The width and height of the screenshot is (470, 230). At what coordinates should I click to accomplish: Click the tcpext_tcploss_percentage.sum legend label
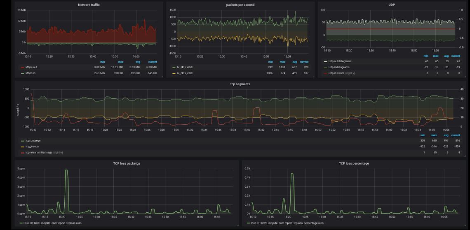tap(287, 223)
